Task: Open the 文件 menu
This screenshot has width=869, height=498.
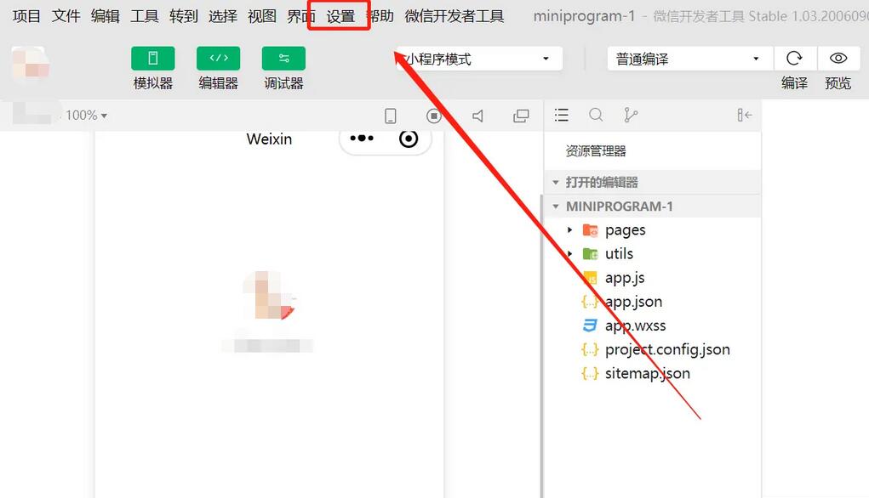Action: click(x=66, y=16)
